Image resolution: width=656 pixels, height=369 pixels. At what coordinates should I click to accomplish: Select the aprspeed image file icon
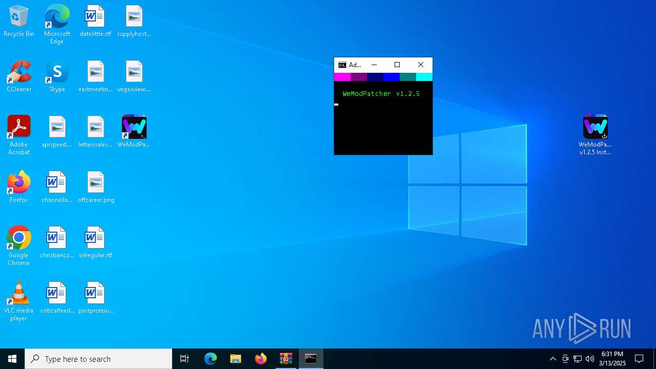[57, 132]
